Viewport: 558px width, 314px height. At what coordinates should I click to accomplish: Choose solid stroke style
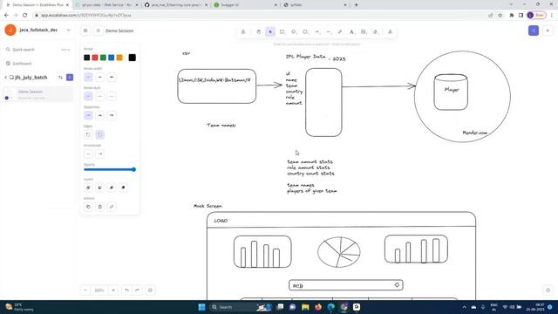coord(88,96)
